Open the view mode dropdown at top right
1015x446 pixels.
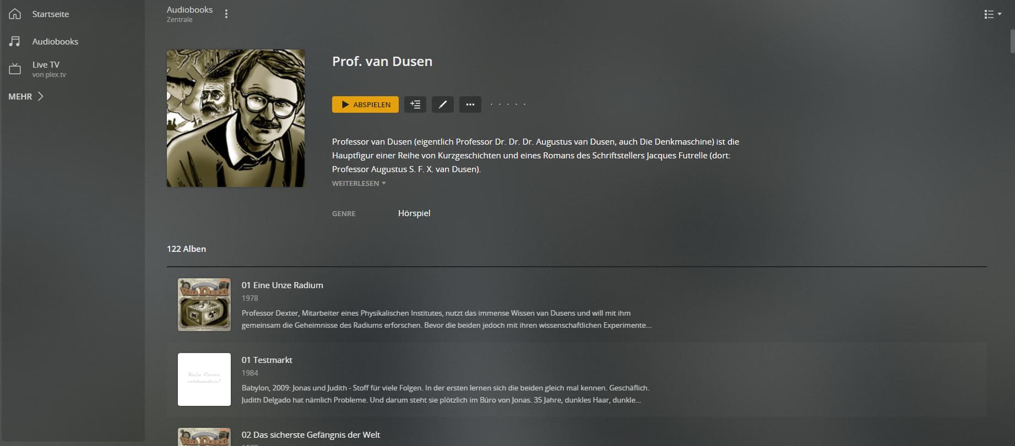pos(993,14)
